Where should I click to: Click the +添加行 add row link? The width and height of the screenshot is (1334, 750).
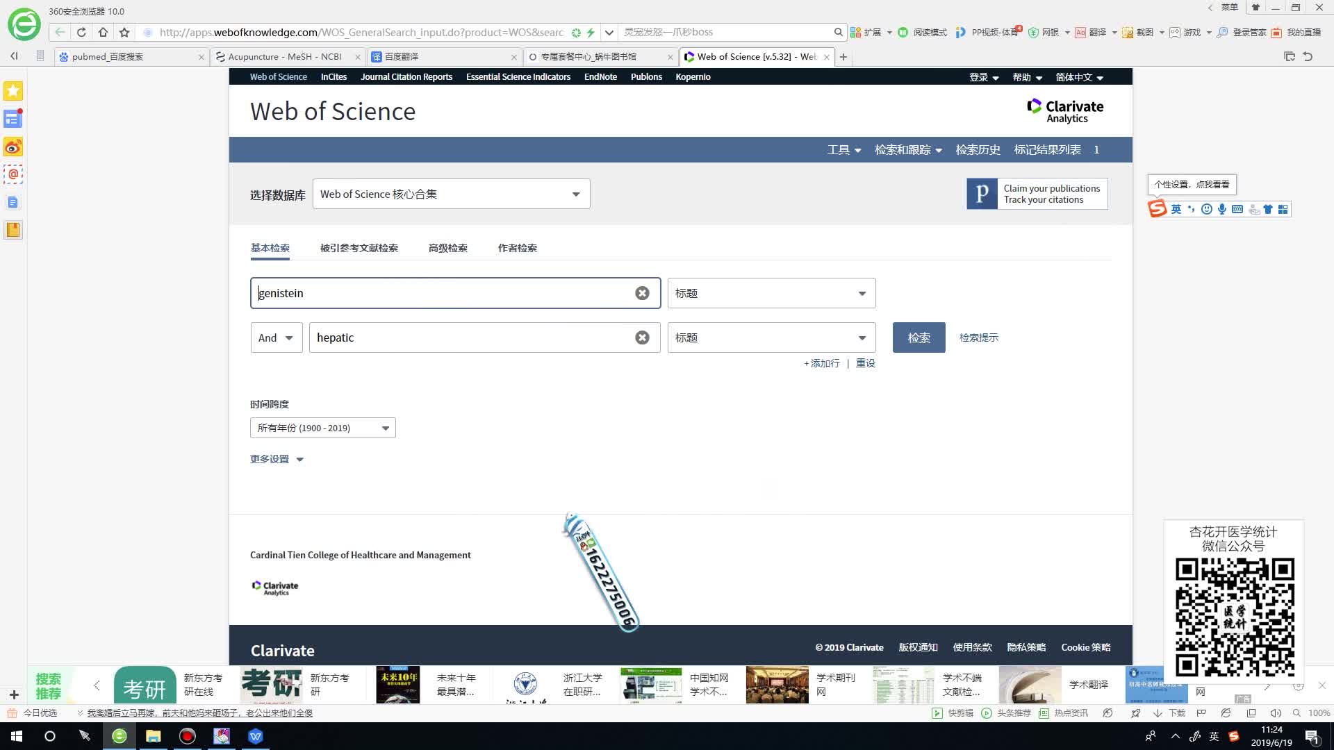pyautogui.click(x=822, y=363)
